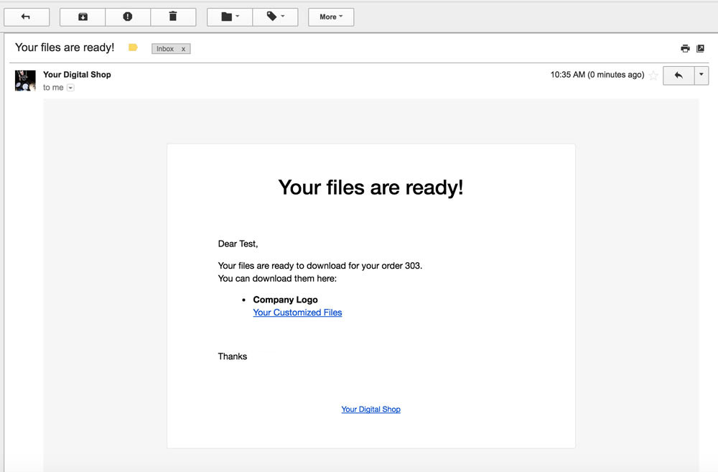Image resolution: width=718 pixels, height=472 pixels.
Task: Open email in a new window
Action: [701, 48]
